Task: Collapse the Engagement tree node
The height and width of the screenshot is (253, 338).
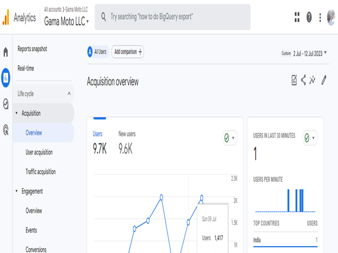Action: coord(17,191)
